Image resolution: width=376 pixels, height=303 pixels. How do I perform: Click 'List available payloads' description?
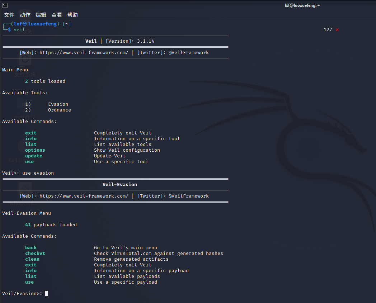(127, 276)
